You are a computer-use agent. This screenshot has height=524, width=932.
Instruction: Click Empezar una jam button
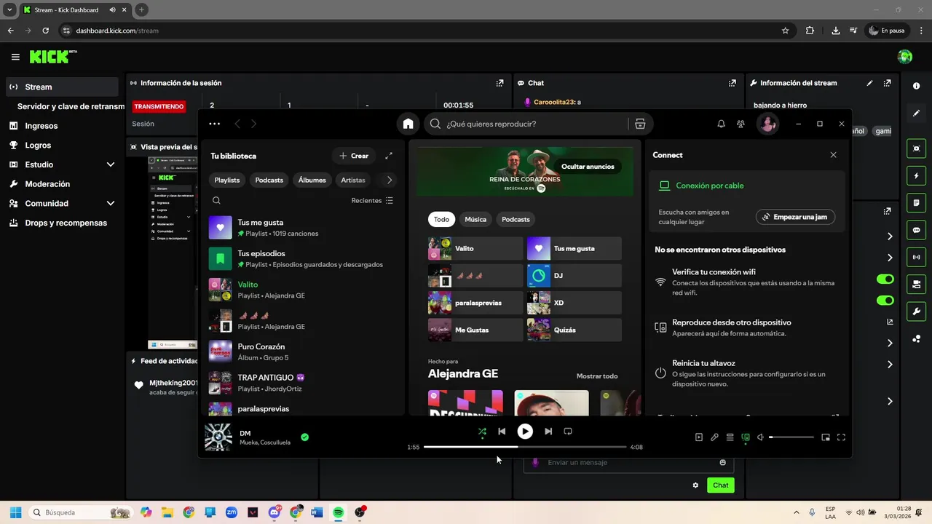tap(796, 217)
